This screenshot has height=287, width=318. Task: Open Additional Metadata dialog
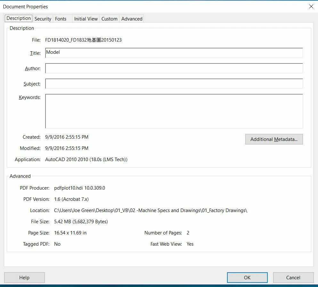coord(274,139)
